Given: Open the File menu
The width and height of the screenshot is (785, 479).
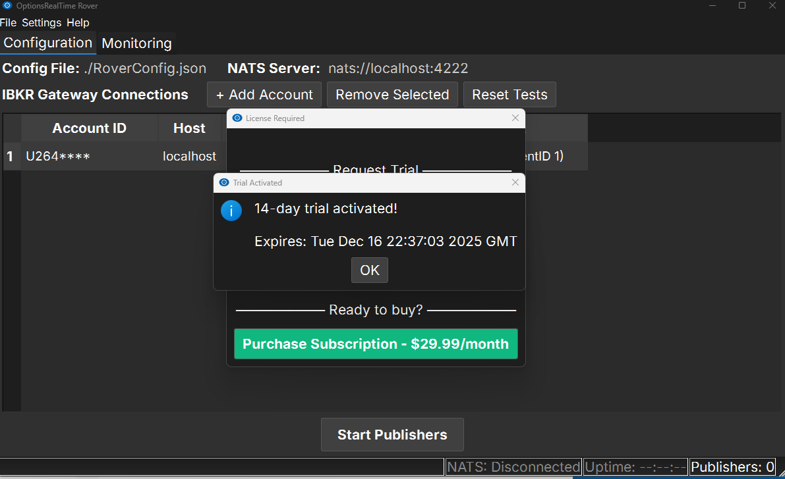Looking at the screenshot, I should (8, 22).
